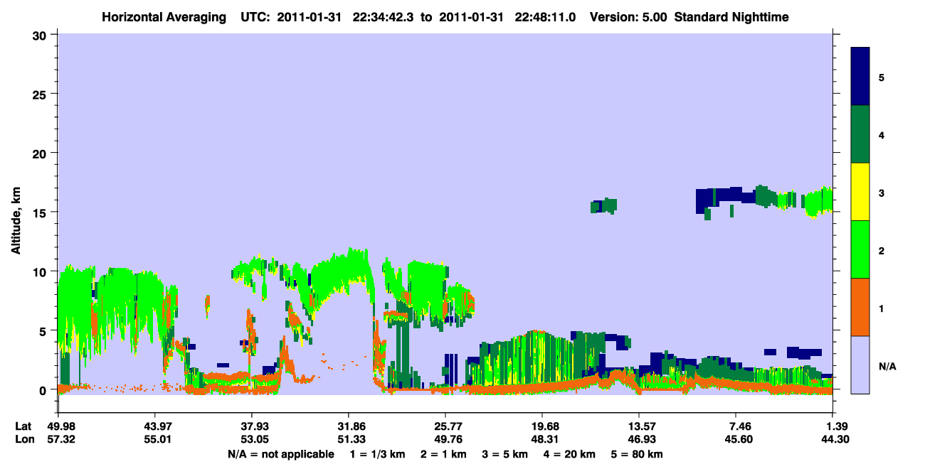
Task: Click the 'Version: 5.00' text
Action: [x=628, y=17]
